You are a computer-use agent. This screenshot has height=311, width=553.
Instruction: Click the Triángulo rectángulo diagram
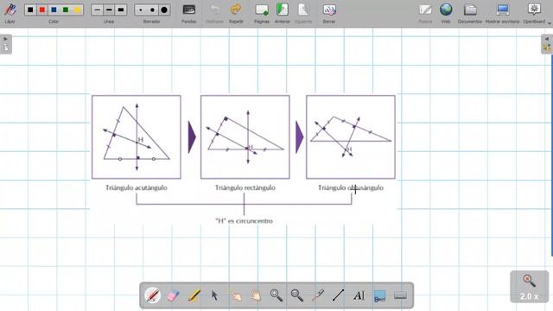click(x=245, y=136)
